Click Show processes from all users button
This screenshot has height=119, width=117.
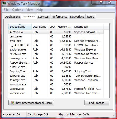coord(31,103)
